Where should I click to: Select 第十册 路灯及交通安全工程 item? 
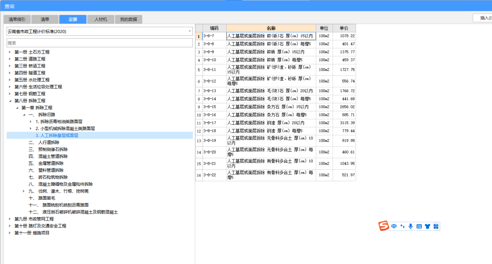point(40,226)
